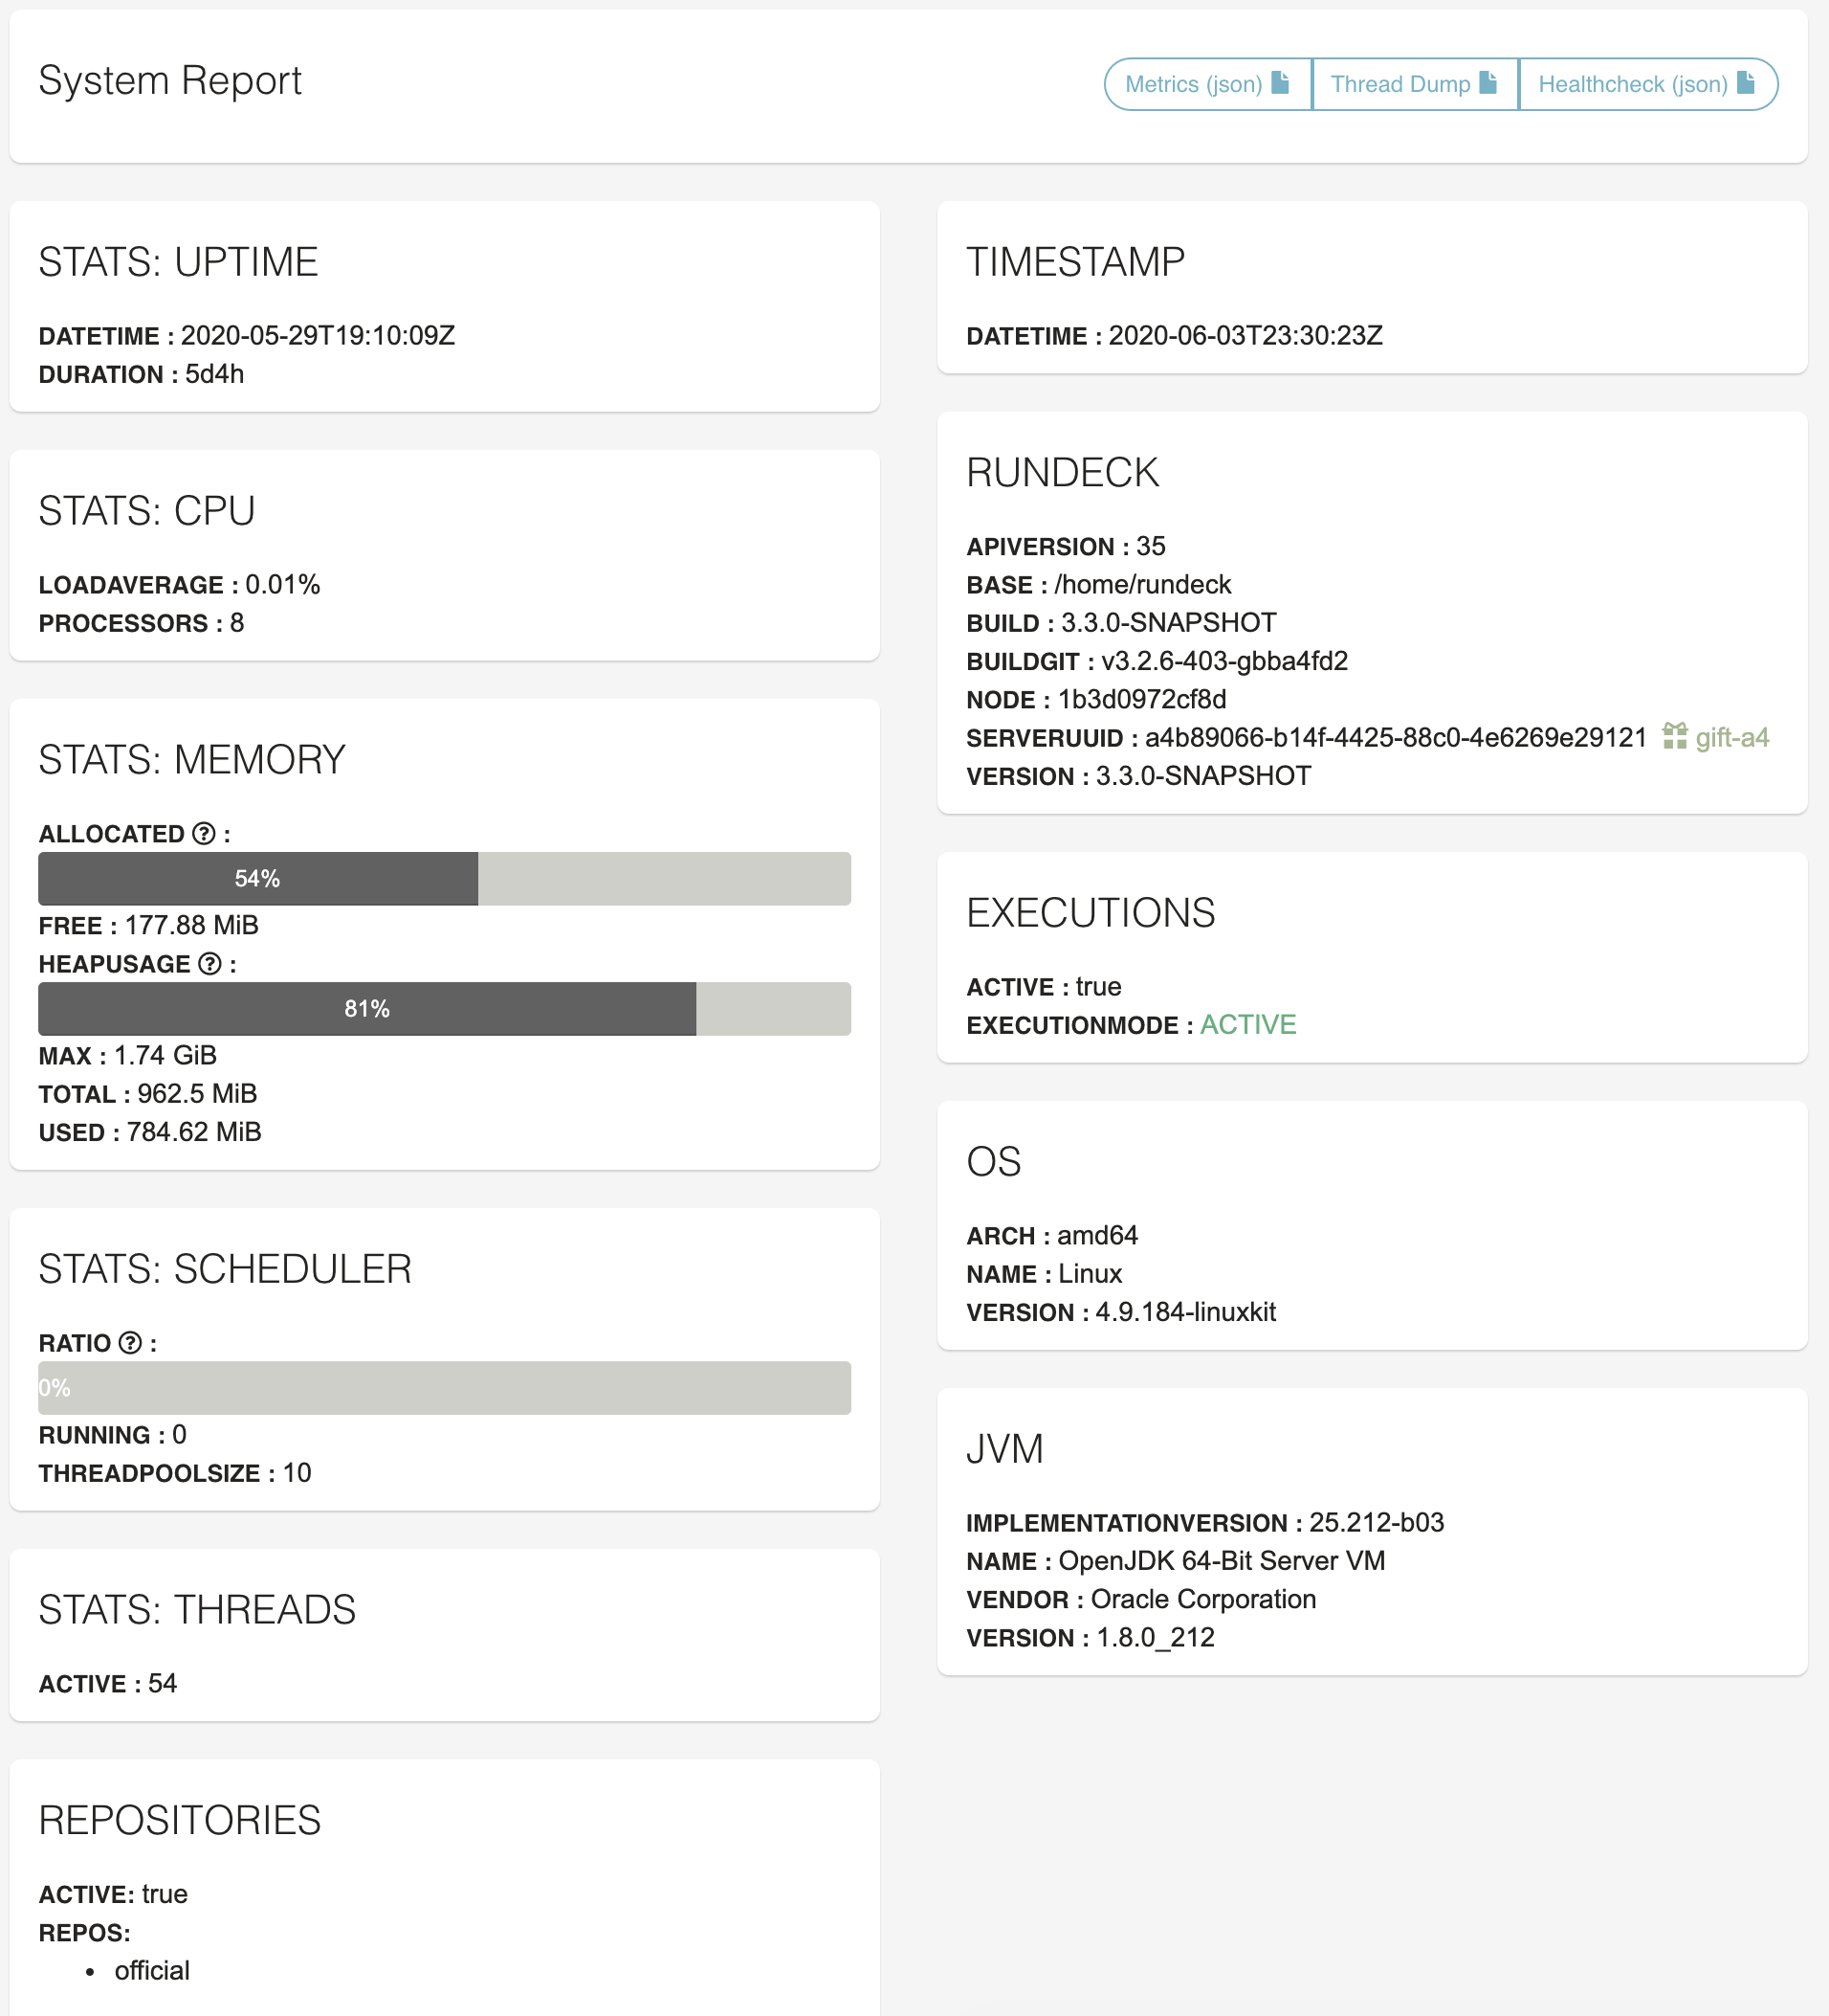Click the HEAPUSAGE help question-mark icon
The width and height of the screenshot is (1829, 2016).
click(209, 963)
